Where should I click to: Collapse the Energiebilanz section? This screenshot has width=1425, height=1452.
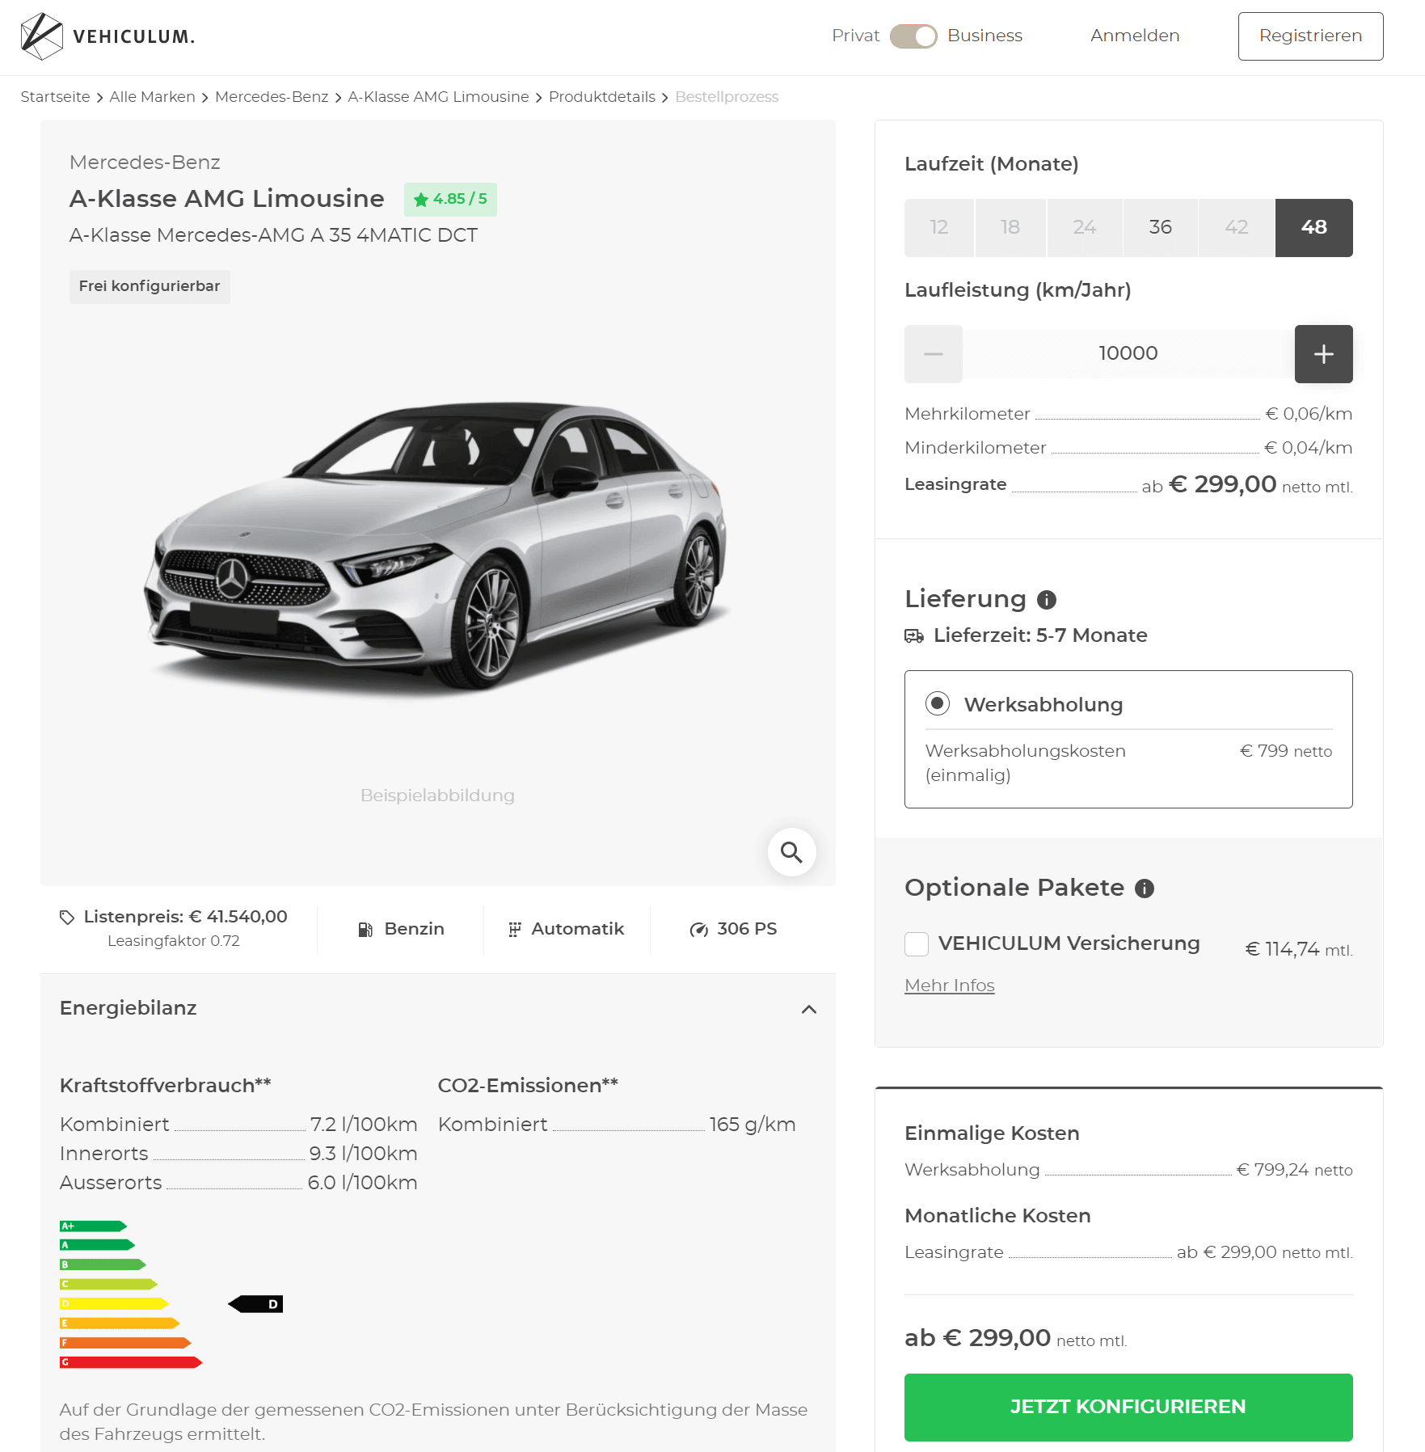click(809, 1009)
